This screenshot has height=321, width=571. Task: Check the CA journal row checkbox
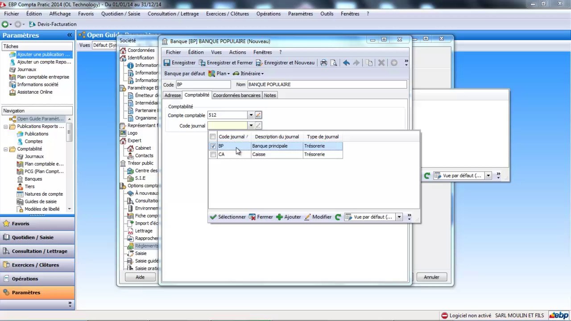(213, 154)
